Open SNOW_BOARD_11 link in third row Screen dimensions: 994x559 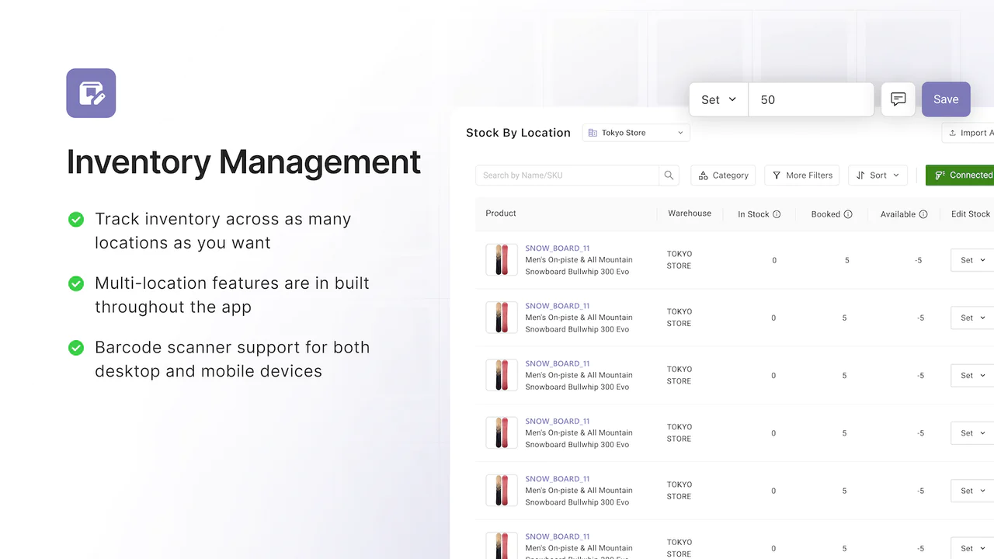[558, 363]
